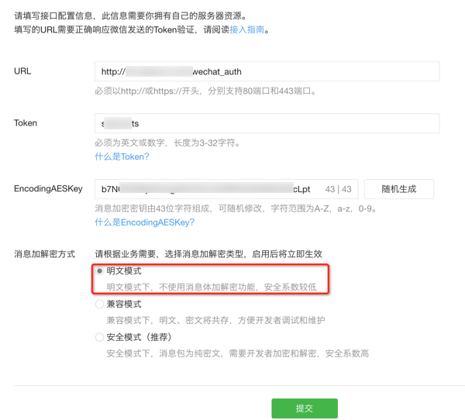Click the 随机生成 button
This screenshot has height=420, width=465.
pos(399,189)
